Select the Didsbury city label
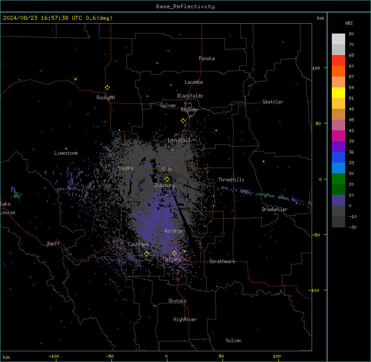This screenshot has height=362, width=371. [x=165, y=185]
